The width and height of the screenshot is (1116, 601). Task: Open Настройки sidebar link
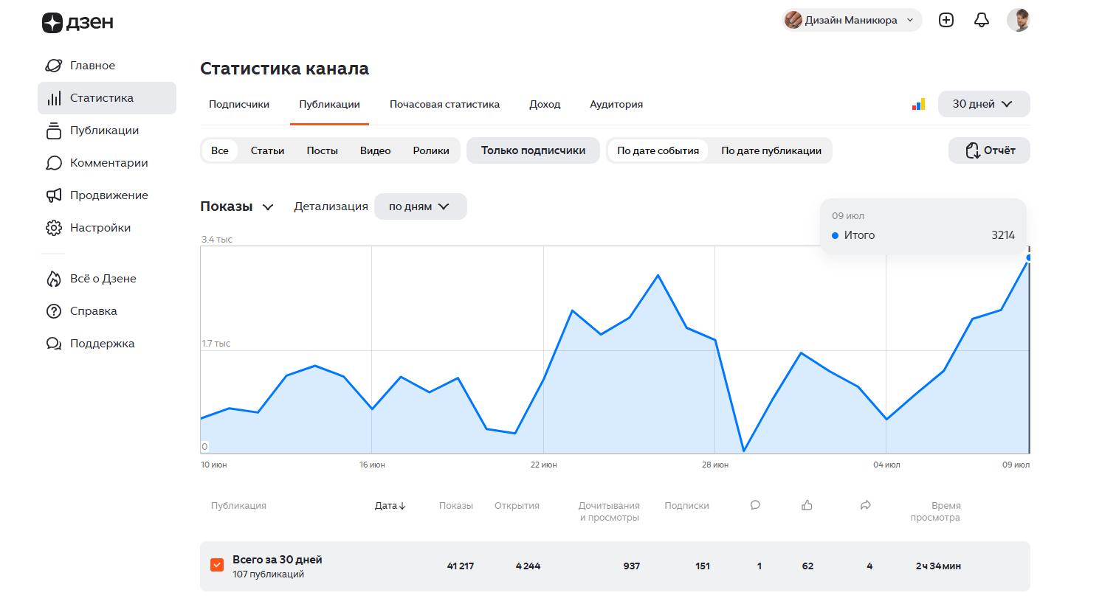(107, 228)
